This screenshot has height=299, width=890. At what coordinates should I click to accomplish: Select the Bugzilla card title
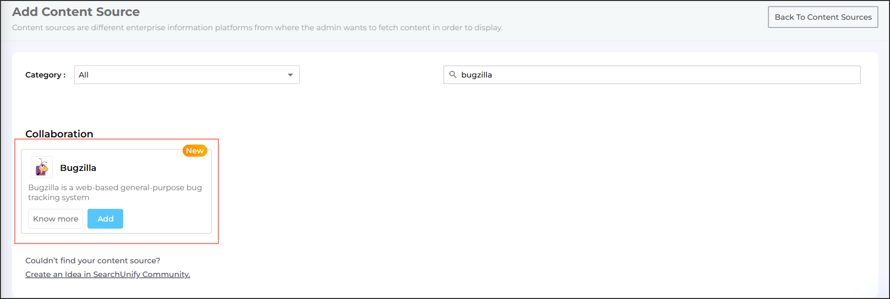78,168
